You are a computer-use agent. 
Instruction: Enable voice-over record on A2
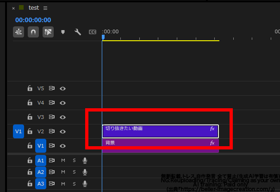click(85, 172)
